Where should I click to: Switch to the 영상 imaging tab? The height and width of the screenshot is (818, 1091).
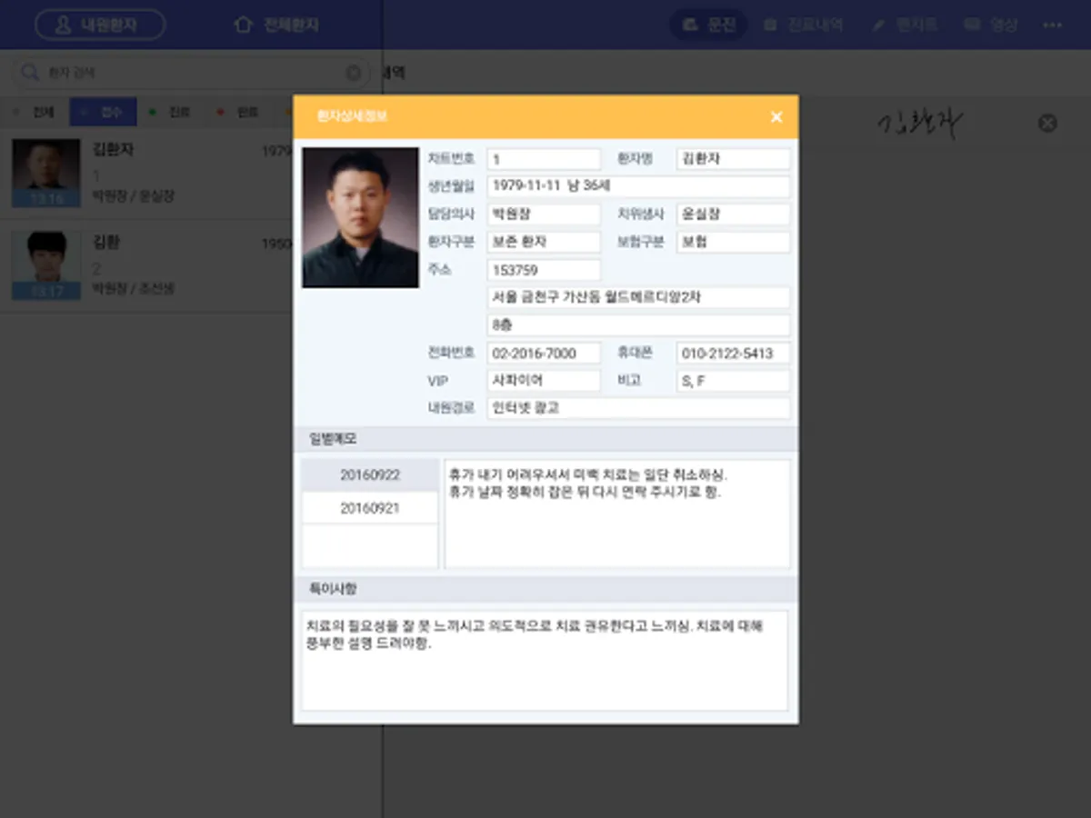click(992, 25)
